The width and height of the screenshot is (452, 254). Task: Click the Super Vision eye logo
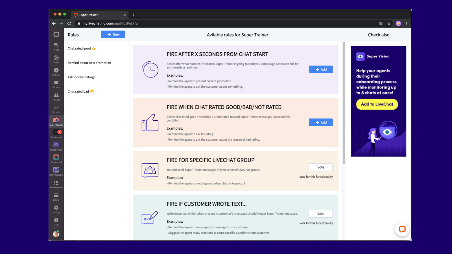[x=361, y=57]
